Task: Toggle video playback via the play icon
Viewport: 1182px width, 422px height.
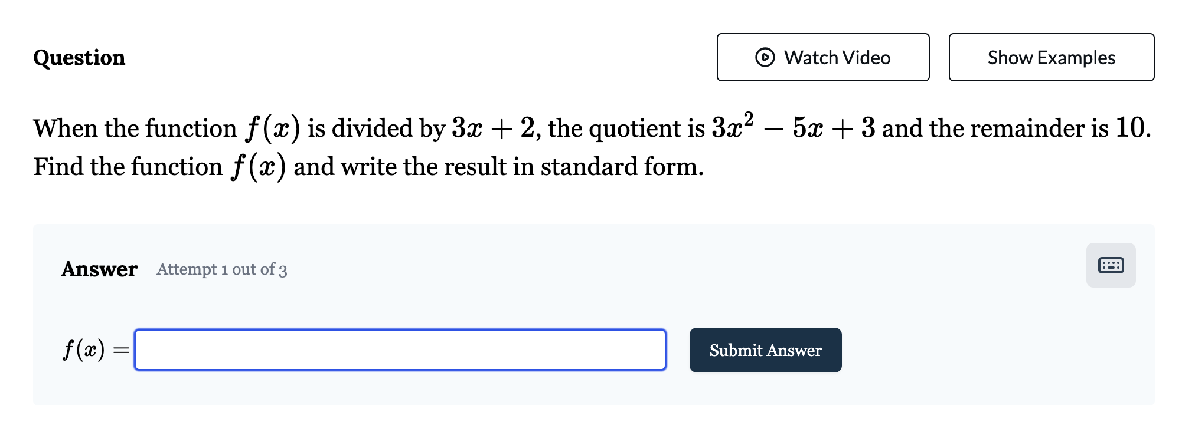Action: pyautogui.click(x=764, y=58)
